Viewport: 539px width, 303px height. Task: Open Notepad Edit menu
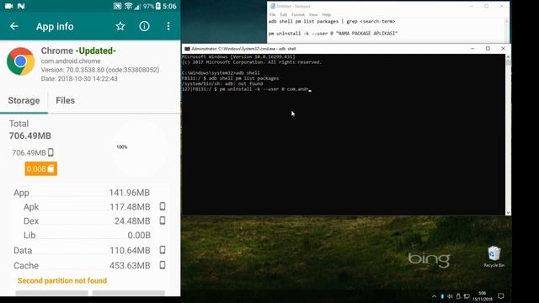coord(284,14)
